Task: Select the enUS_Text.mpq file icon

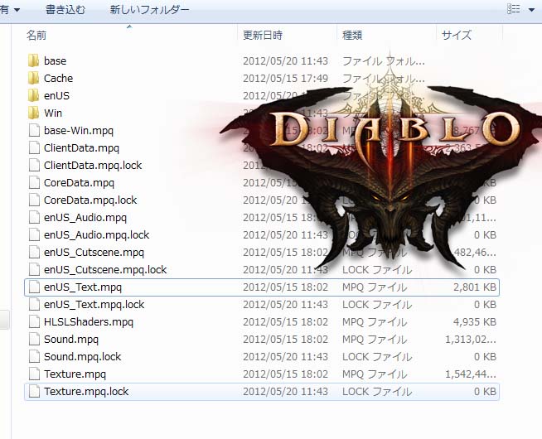Action: point(34,287)
